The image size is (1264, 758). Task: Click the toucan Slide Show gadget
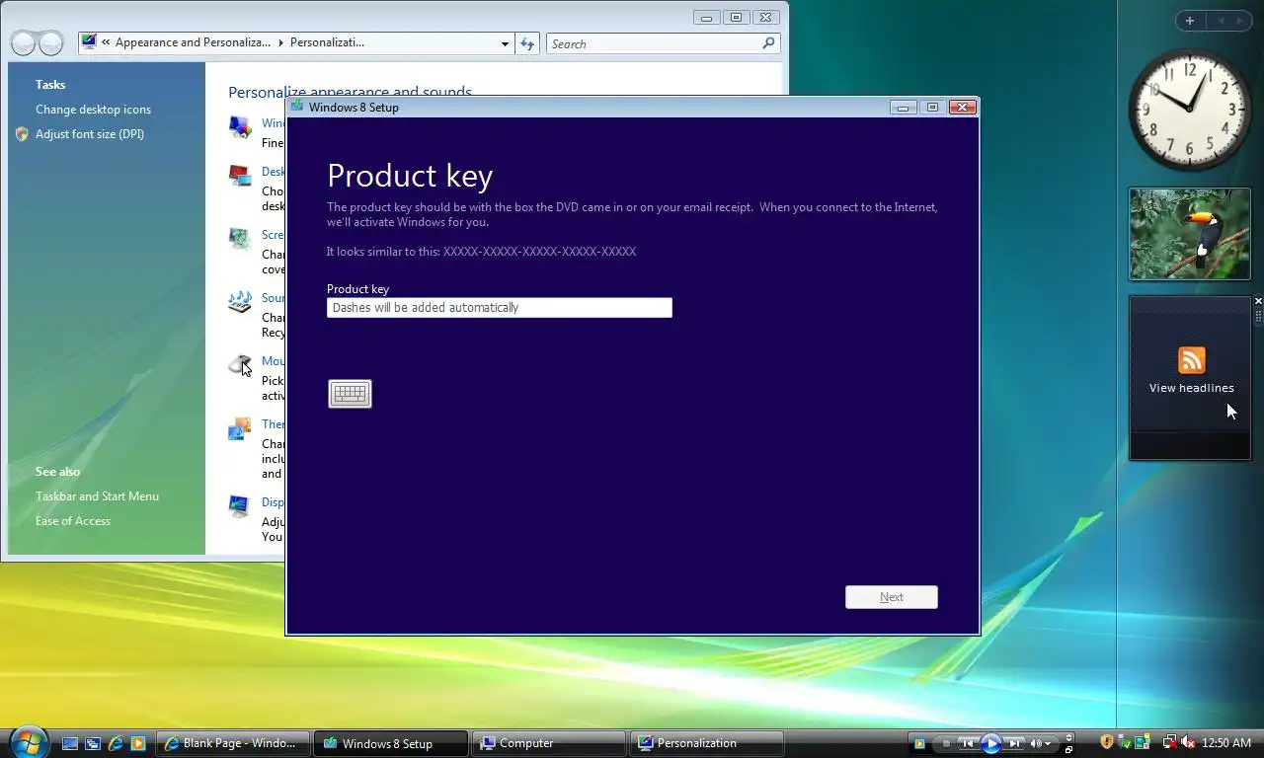(1190, 234)
